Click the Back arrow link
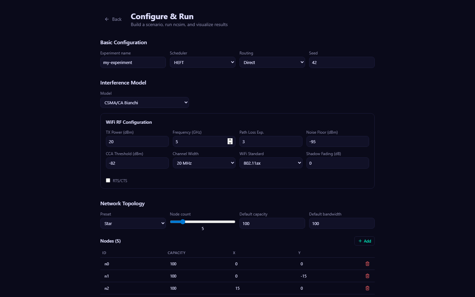The image size is (475, 297). coord(113,19)
